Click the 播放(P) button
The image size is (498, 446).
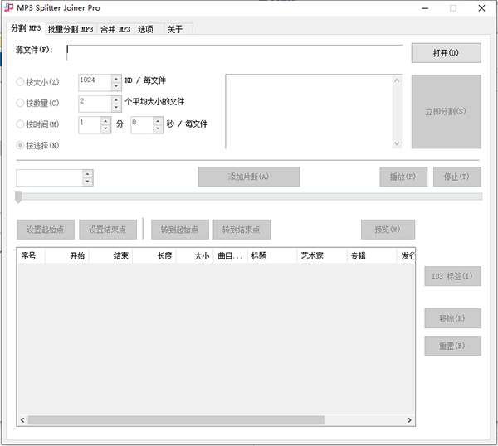coord(403,177)
